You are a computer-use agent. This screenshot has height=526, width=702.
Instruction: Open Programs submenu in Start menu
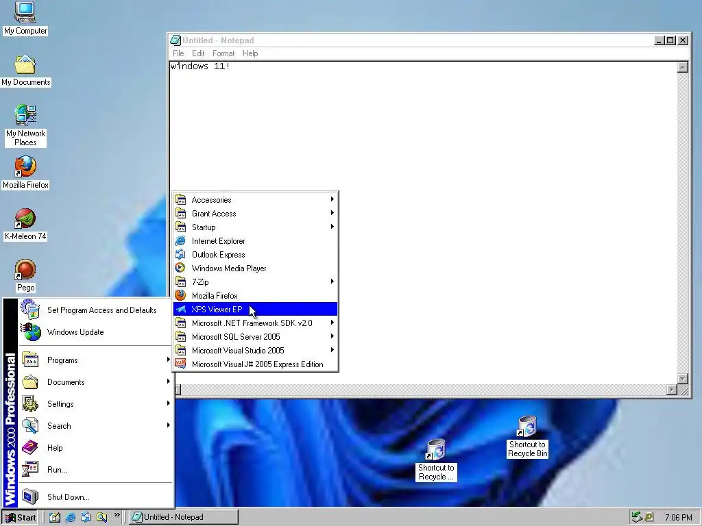[95, 360]
